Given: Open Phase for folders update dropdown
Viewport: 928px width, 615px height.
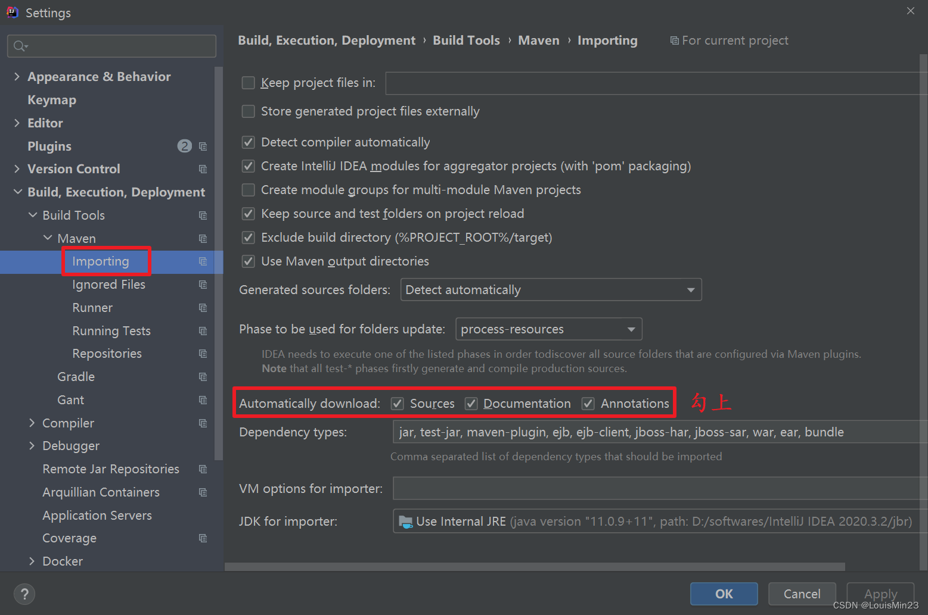Looking at the screenshot, I should point(548,329).
